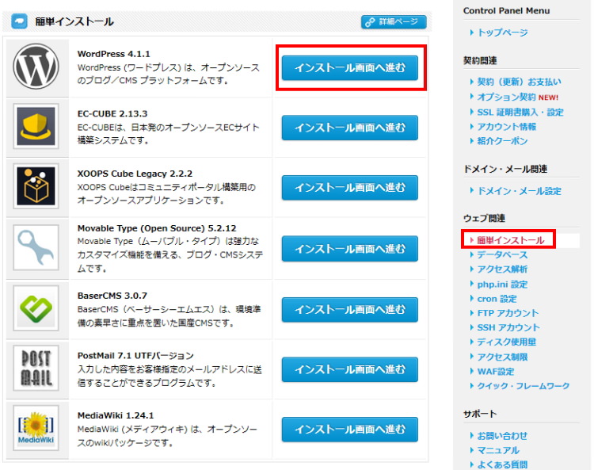Go to the XOOPS Cube Legacy install screen
Screen dimensions: 594x470
click(349, 188)
